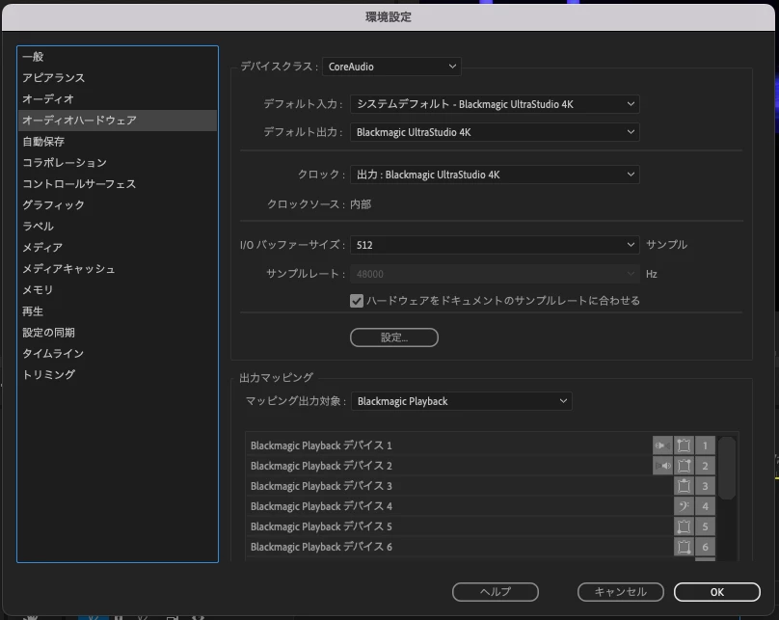Screen dimensions: 779x620
Task: Click channel number 2 icon in output mapping
Action: tap(705, 466)
